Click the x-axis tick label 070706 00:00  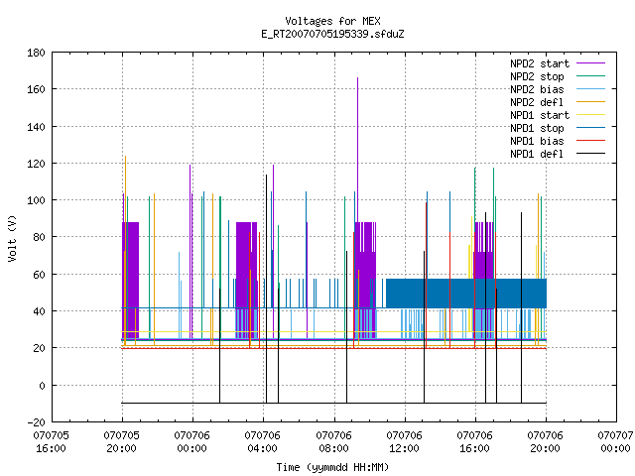click(x=191, y=441)
